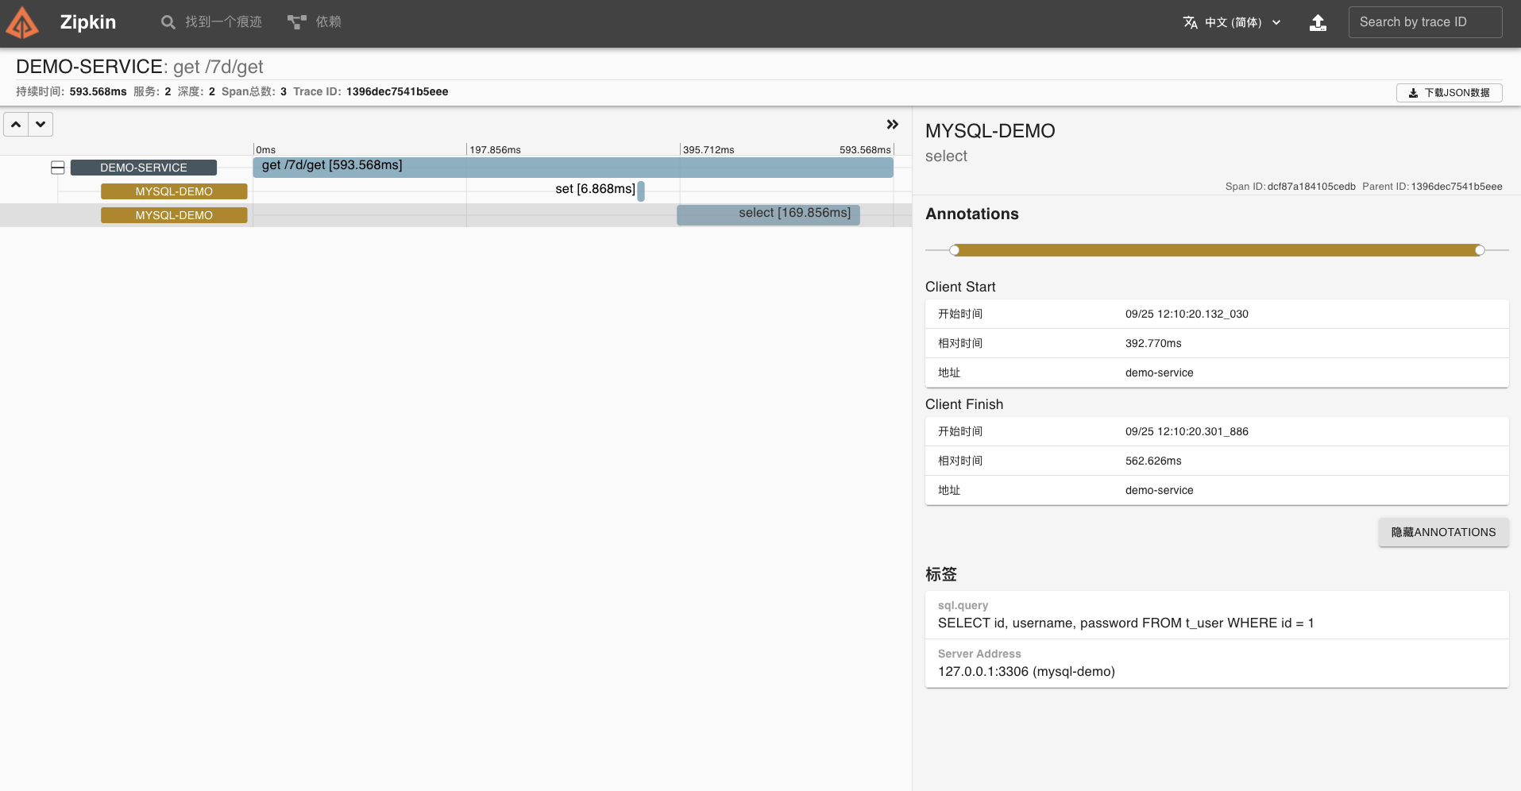The height and width of the screenshot is (791, 1521).
Task: Click the 持续时间 593.568ms duration value
Action: tap(98, 91)
